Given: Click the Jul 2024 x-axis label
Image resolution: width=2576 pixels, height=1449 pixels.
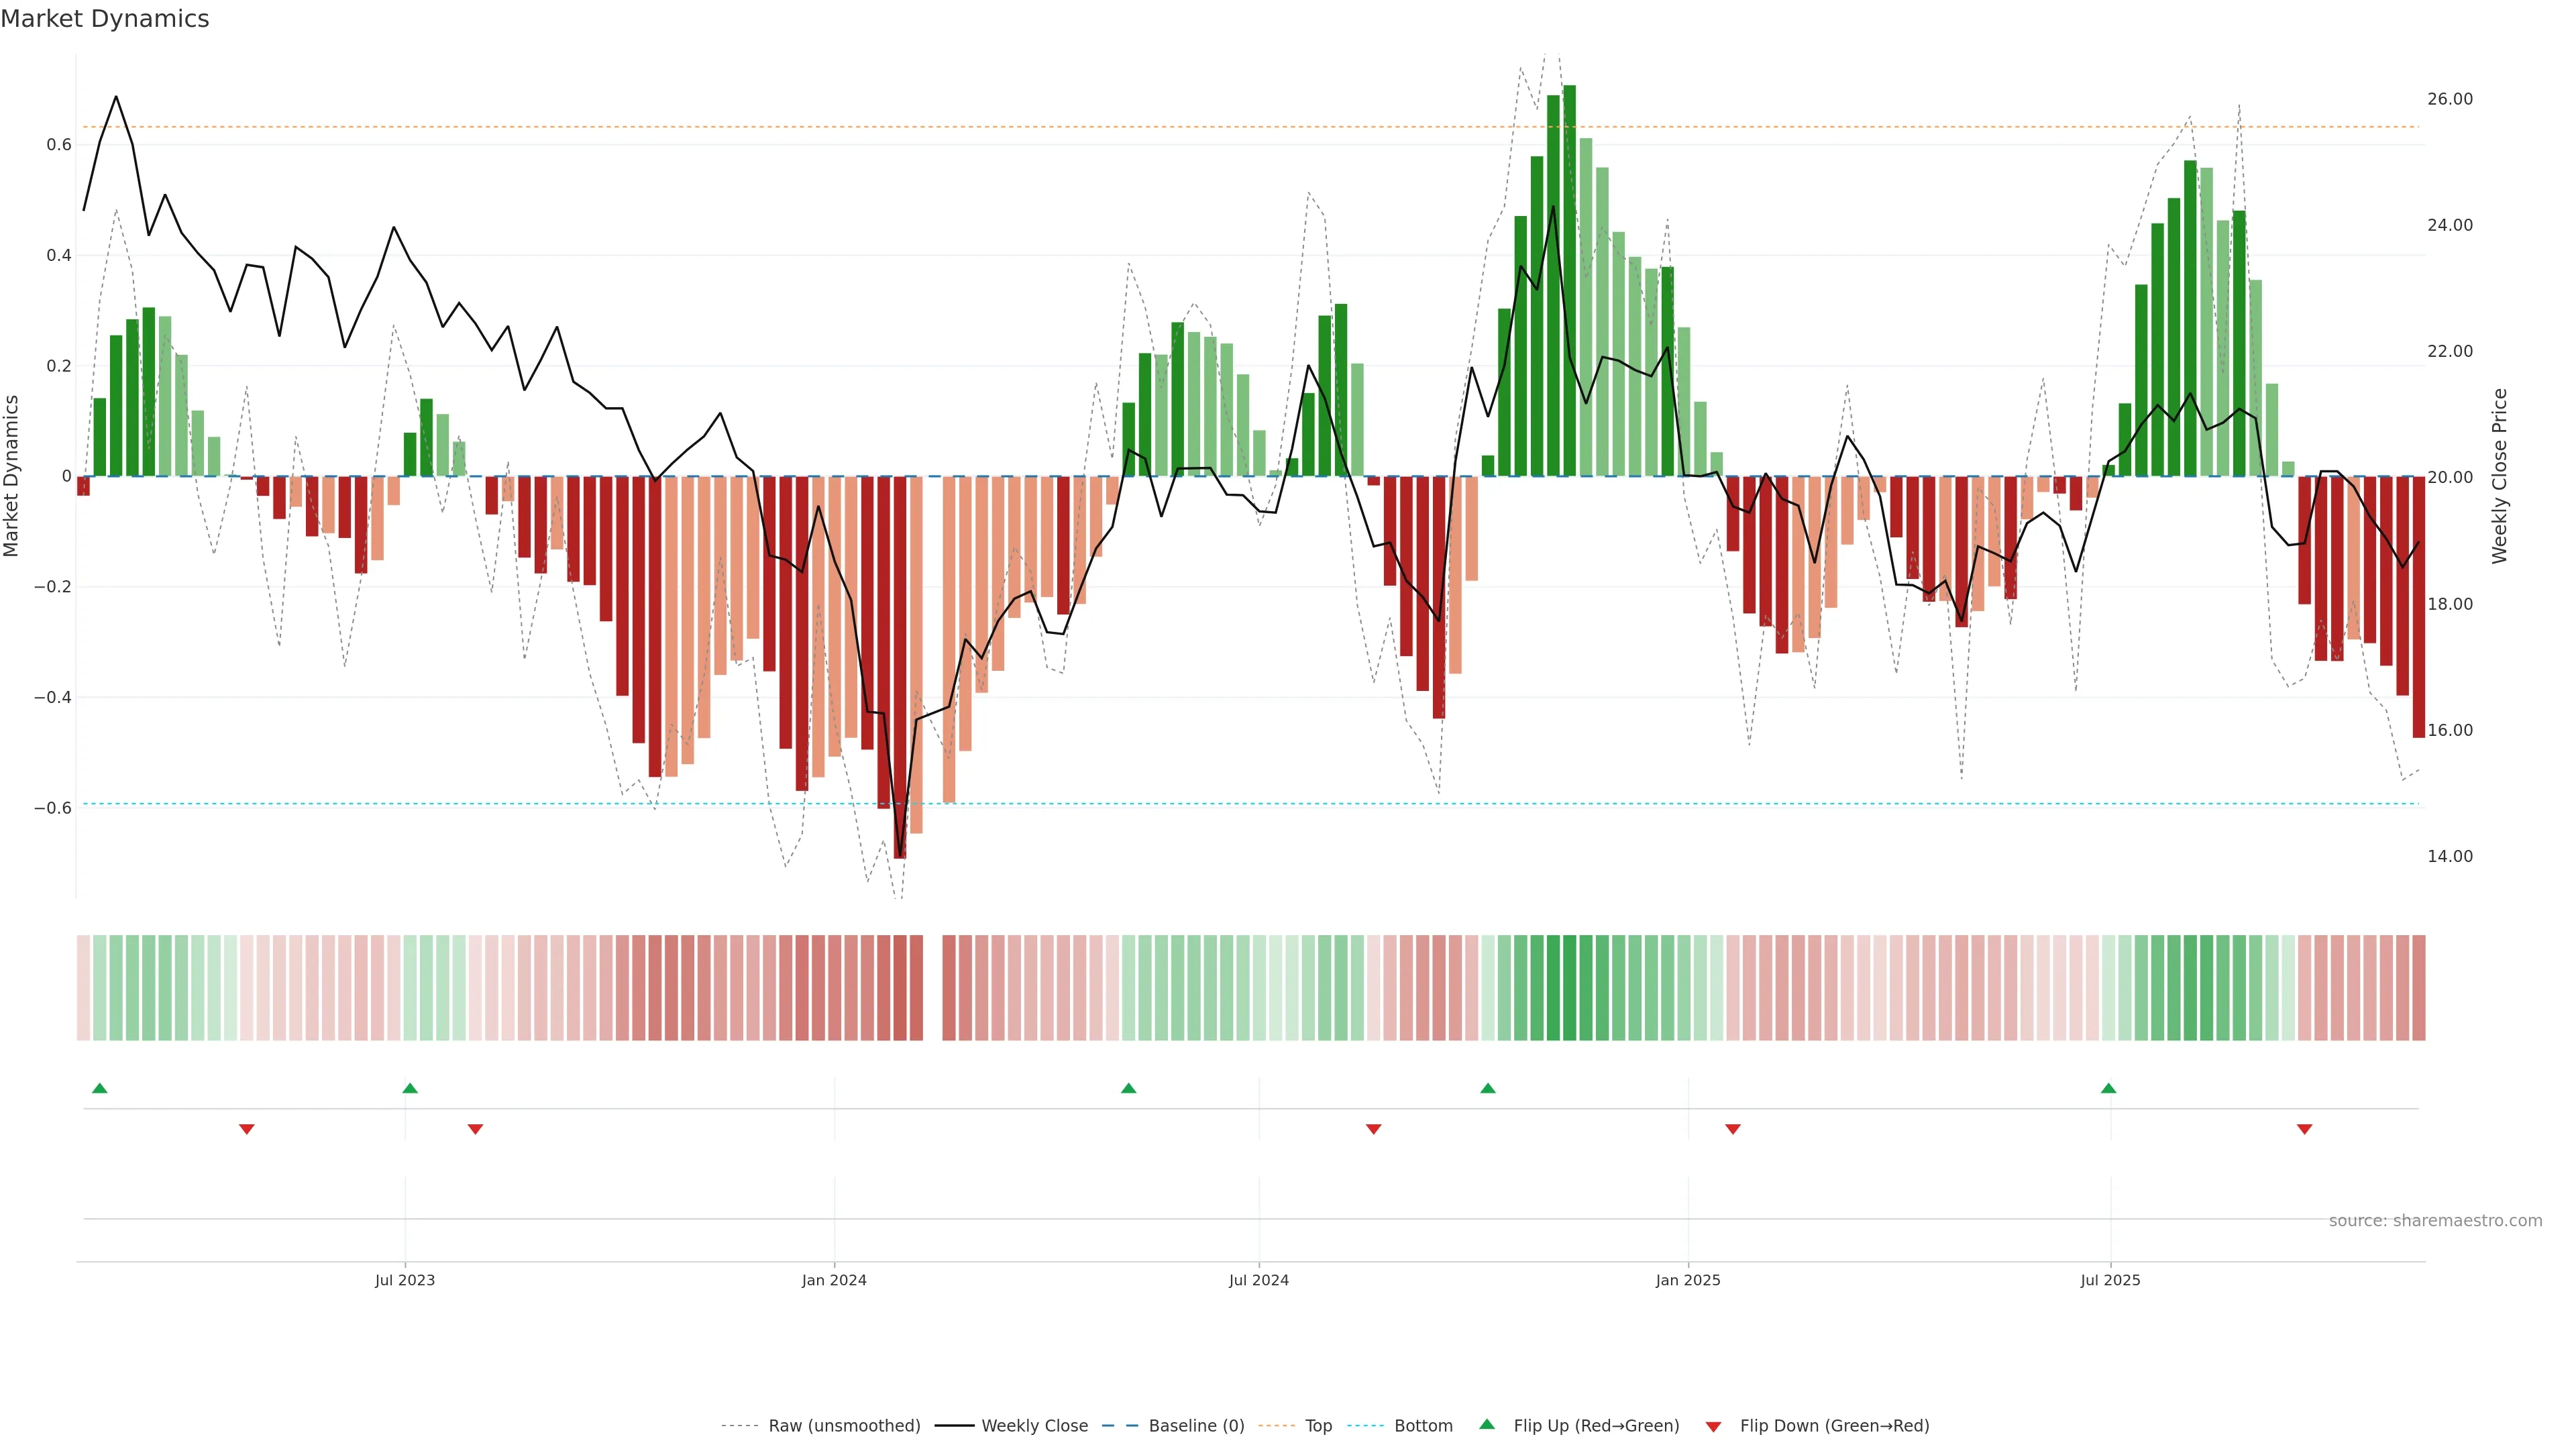Looking at the screenshot, I should point(1258,1280).
